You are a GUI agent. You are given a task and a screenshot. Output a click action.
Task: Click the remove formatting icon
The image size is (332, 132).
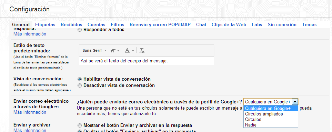tap(142, 51)
